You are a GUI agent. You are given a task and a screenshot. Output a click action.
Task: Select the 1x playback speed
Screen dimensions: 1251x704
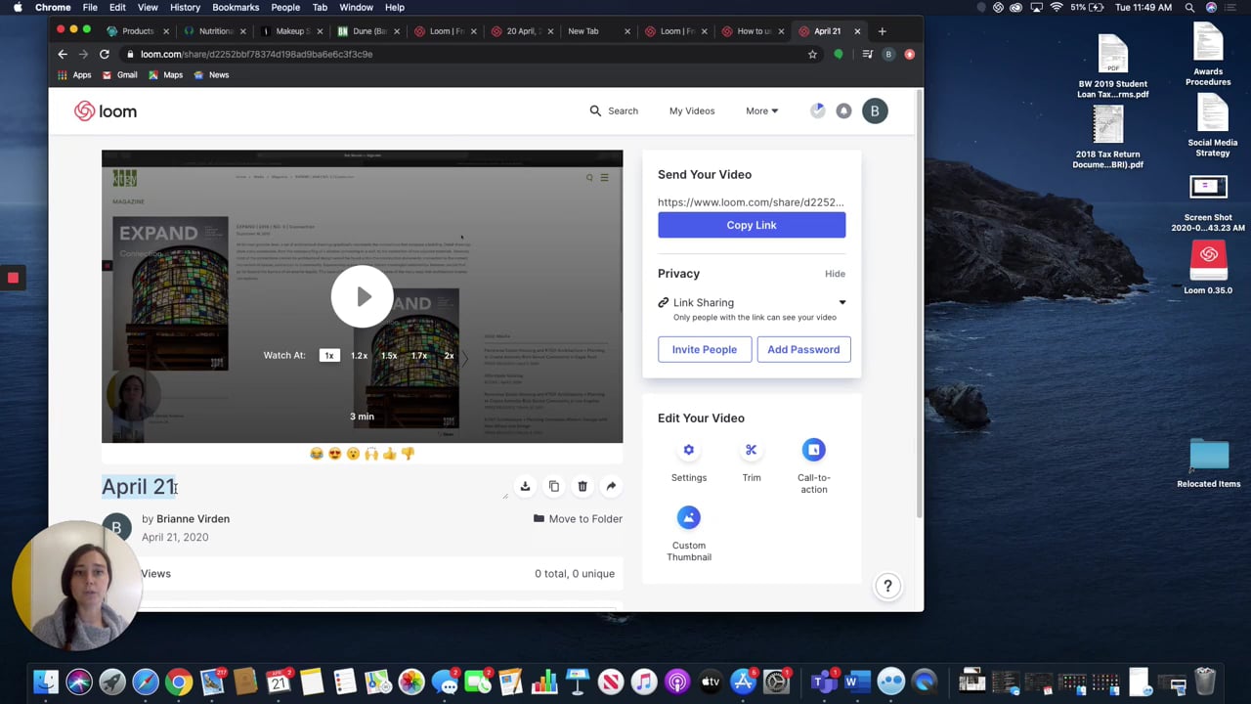point(329,356)
